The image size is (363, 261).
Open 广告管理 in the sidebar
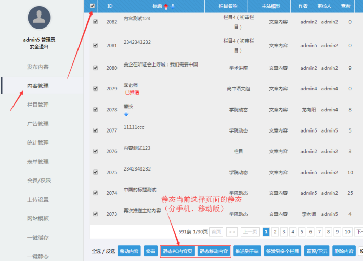coord(38,124)
